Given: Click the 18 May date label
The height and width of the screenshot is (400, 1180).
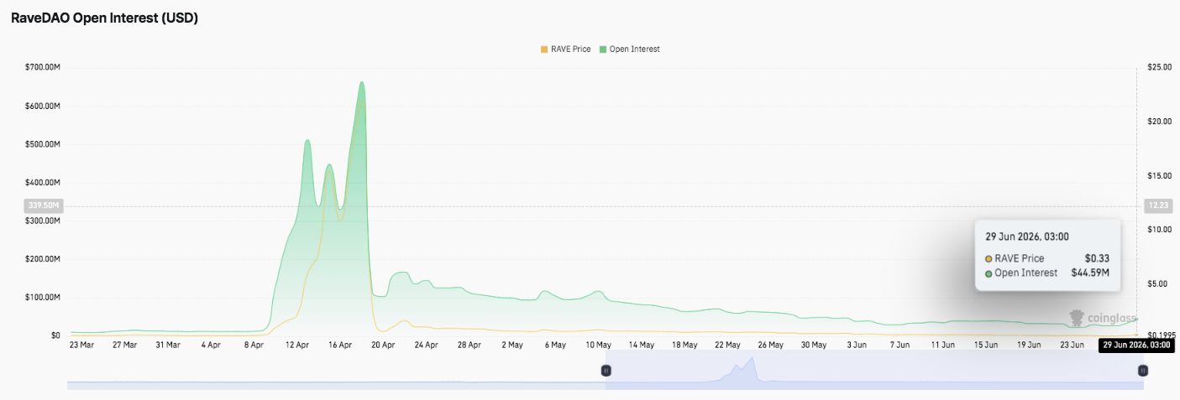Looking at the screenshot, I should click(684, 345).
